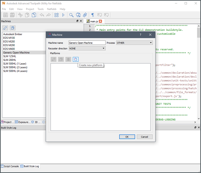Float the Machines panel with undock icon
201x173 pixels.
coord(77,21)
